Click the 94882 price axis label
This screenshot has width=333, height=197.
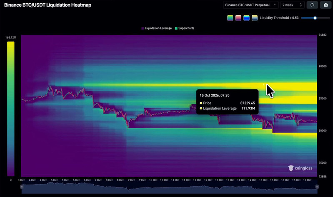pos(323,35)
